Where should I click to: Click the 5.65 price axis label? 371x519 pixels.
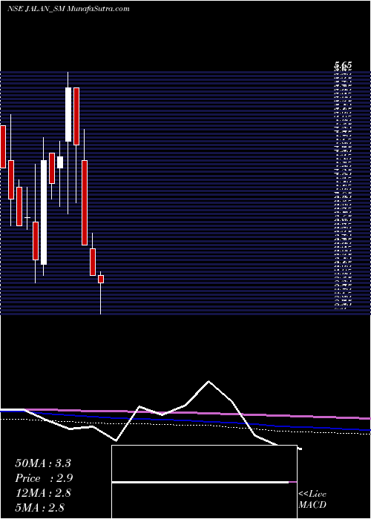click(x=343, y=66)
